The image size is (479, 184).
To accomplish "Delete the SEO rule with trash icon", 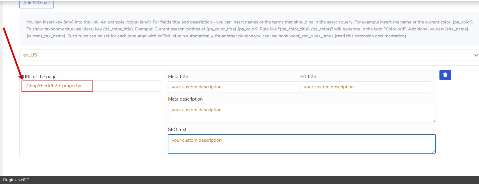I will point(445,75).
